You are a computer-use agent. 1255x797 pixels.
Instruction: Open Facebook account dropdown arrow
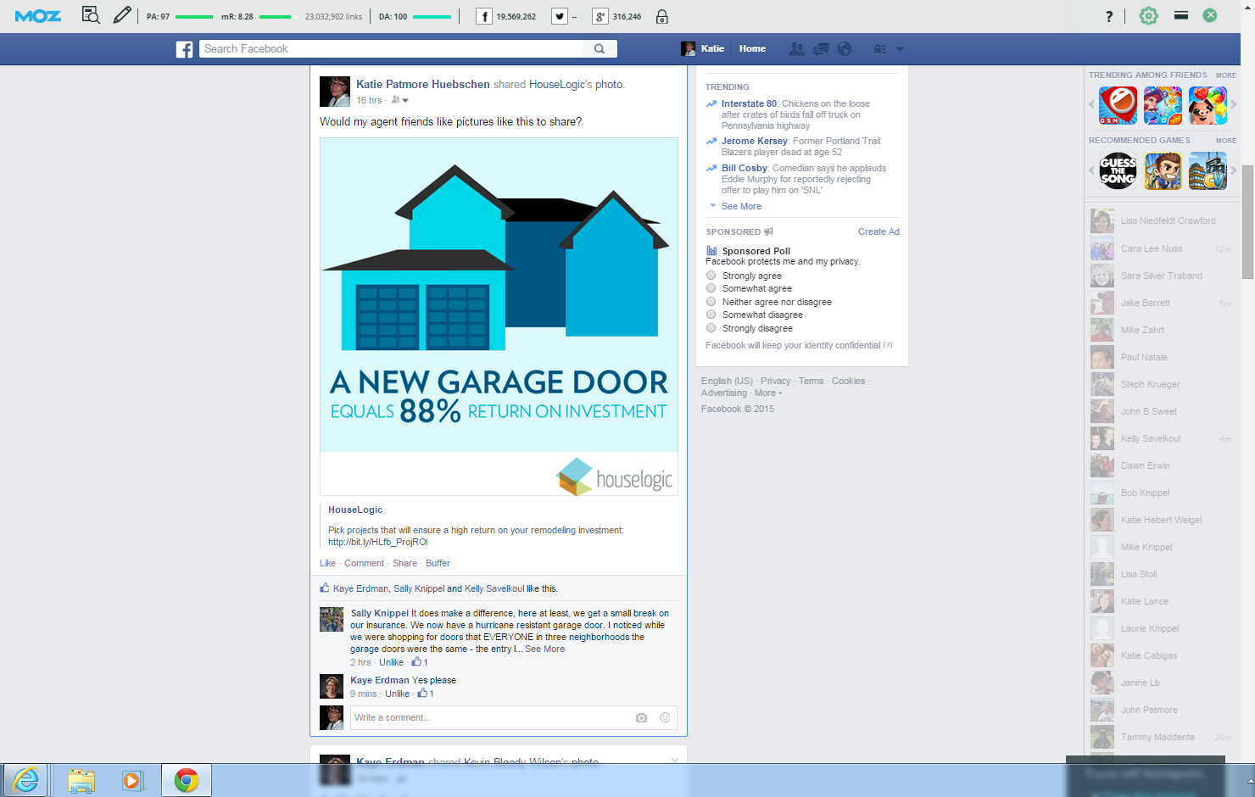coord(900,49)
